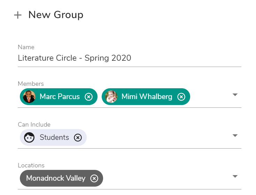Select the Monadnock Valley chip label
This screenshot has height=195, width=256.
point(56,178)
